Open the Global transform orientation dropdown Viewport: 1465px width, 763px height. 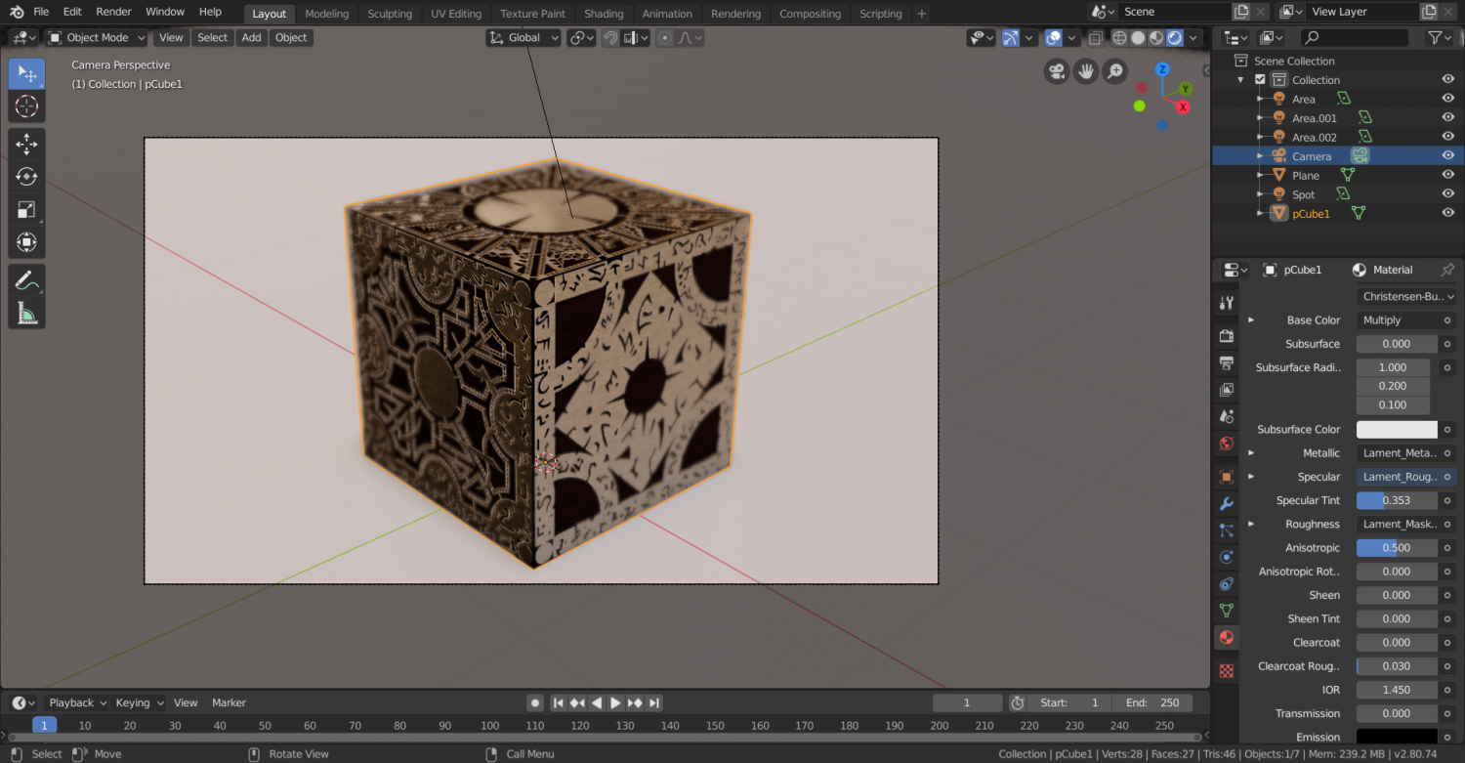pos(524,37)
